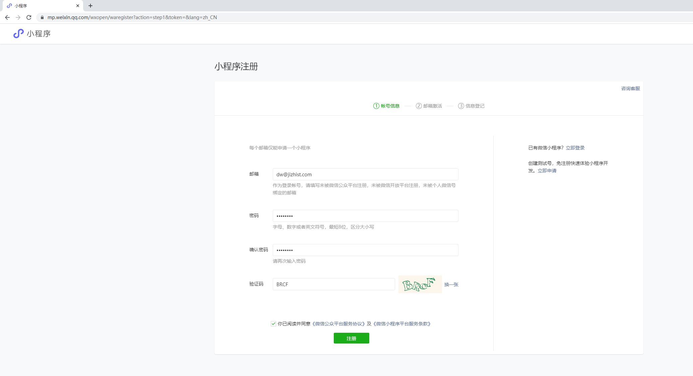Click the 邮箱 email input field
The width and height of the screenshot is (693, 376).
pos(365,174)
